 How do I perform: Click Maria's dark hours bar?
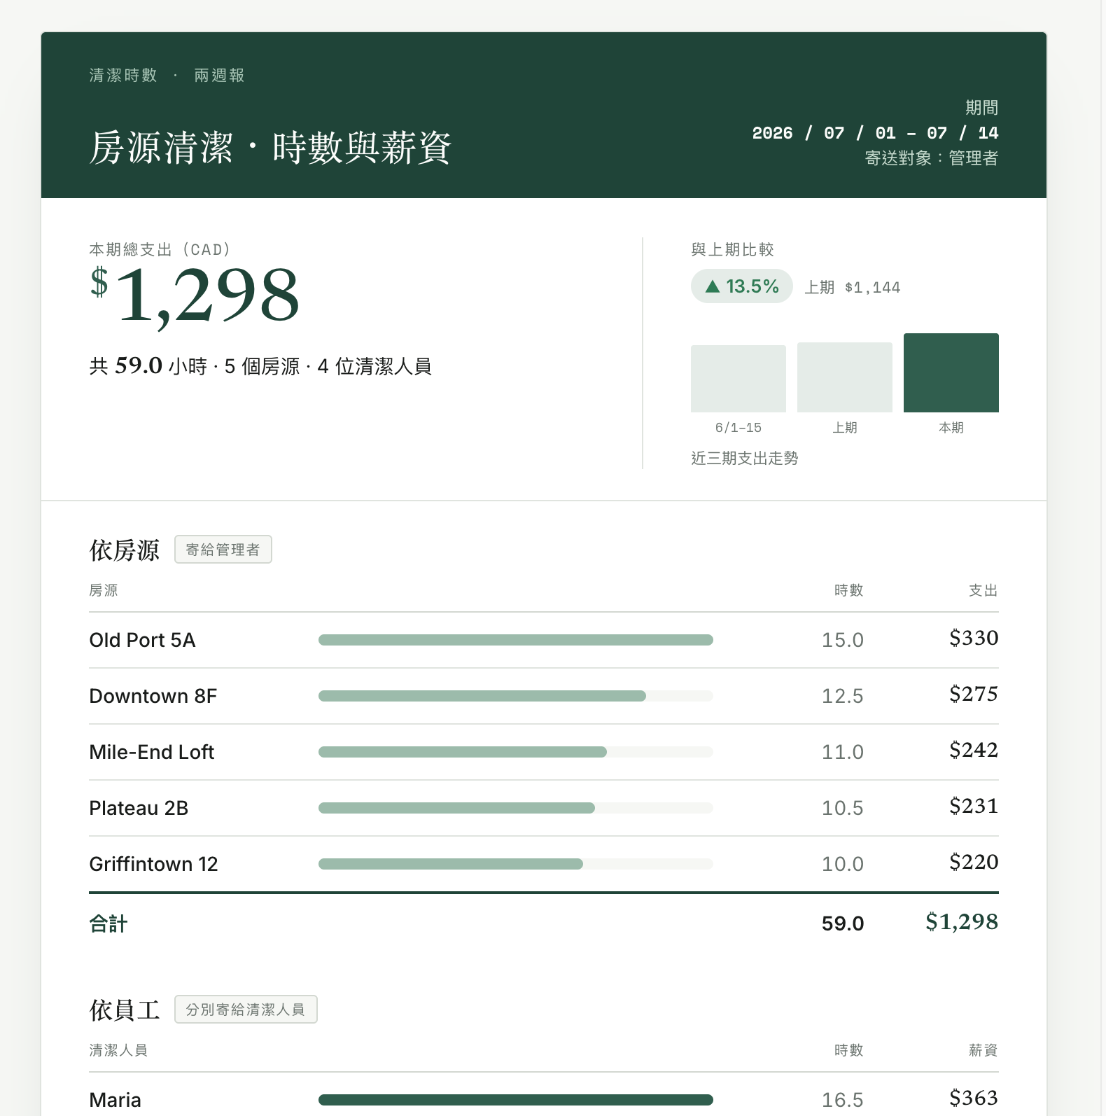[516, 1100]
